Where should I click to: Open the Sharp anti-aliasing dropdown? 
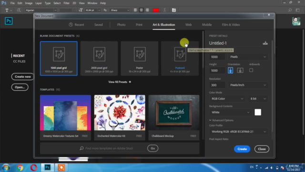[120, 10]
